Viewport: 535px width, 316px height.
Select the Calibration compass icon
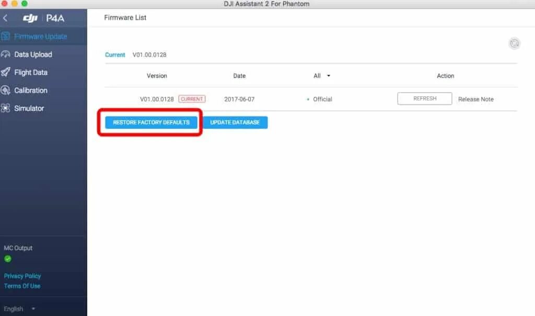[x=6, y=90]
